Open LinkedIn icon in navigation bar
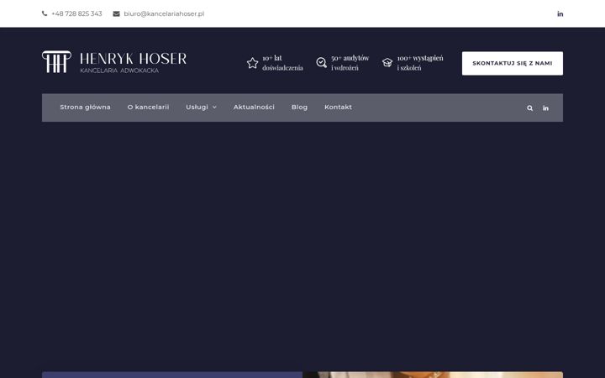Image resolution: width=605 pixels, height=378 pixels. pos(545,108)
